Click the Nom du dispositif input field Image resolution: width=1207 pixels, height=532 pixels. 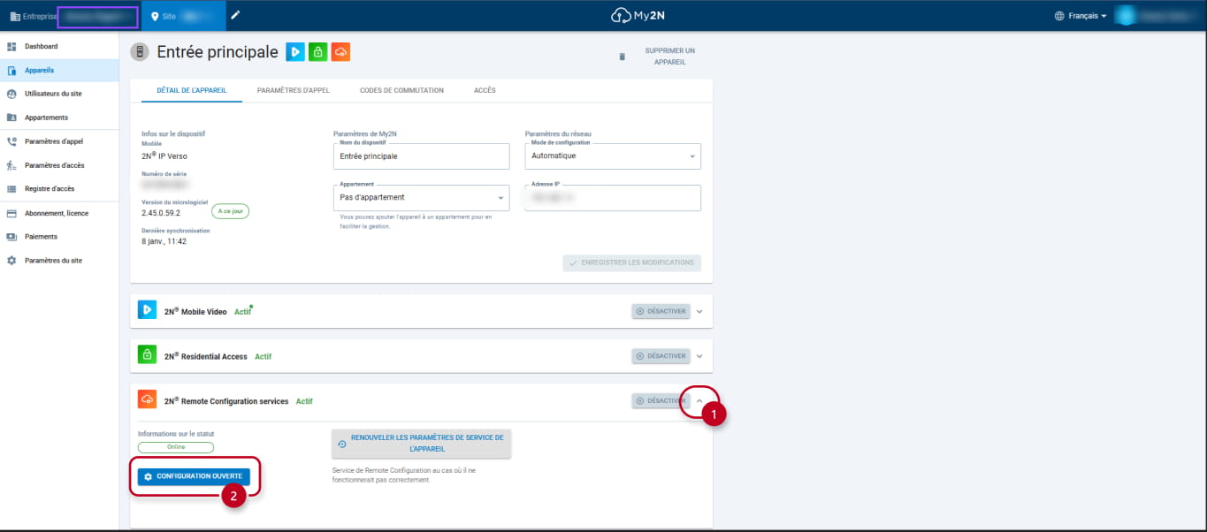click(422, 156)
